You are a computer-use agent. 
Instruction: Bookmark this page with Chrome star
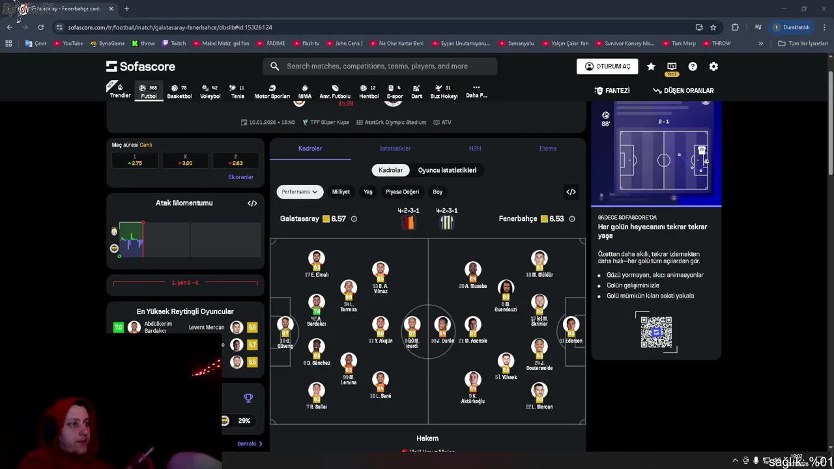[713, 27]
